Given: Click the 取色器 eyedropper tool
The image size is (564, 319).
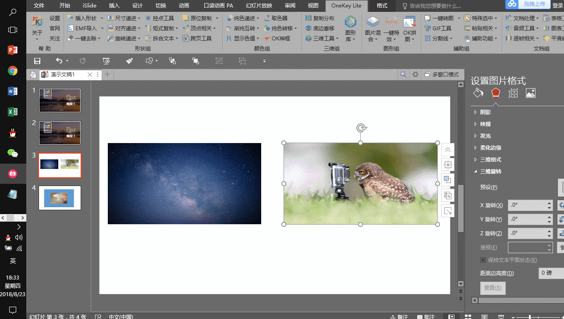Looking at the screenshot, I should coord(276,18).
